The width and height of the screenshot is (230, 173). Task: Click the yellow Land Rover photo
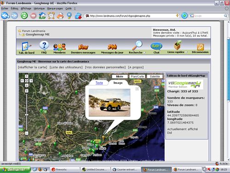click(x=109, y=102)
